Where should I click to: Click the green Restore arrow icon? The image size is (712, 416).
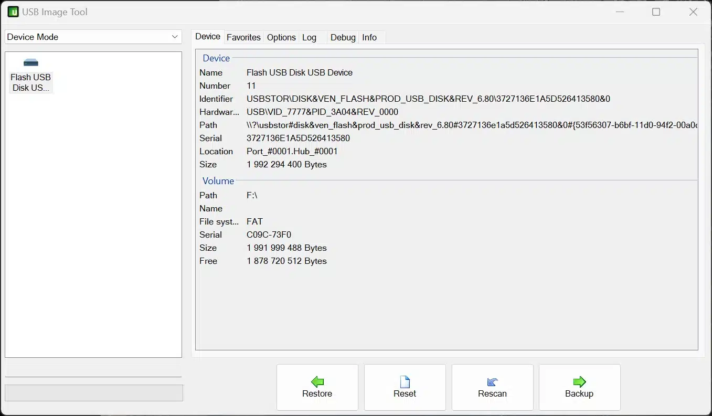[x=317, y=381]
